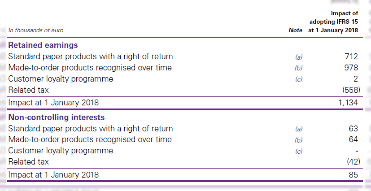The width and height of the screenshot is (371, 191).
Task: Click the "In thousands of euro" caption
Action: (36, 30)
